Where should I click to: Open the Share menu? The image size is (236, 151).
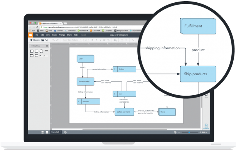(x=69, y=35)
